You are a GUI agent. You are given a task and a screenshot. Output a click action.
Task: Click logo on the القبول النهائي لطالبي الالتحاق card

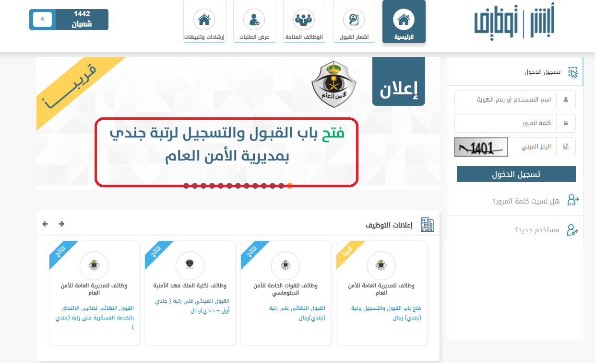coord(94,266)
